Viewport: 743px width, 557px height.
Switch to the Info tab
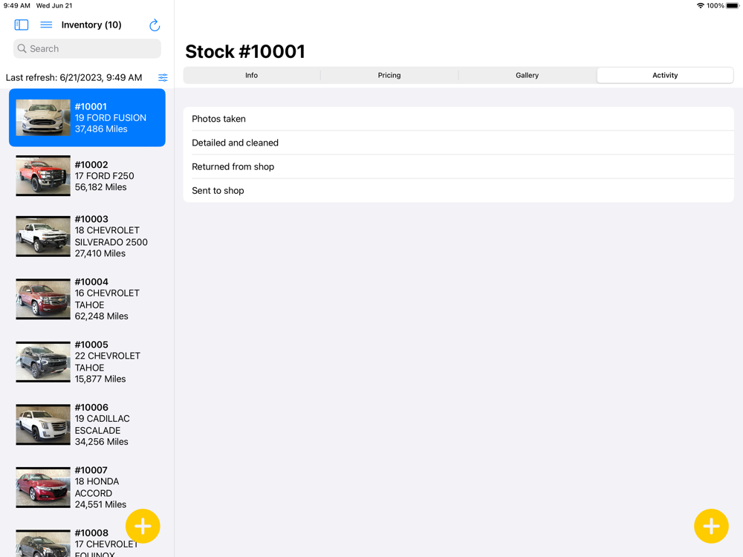click(252, 75)
